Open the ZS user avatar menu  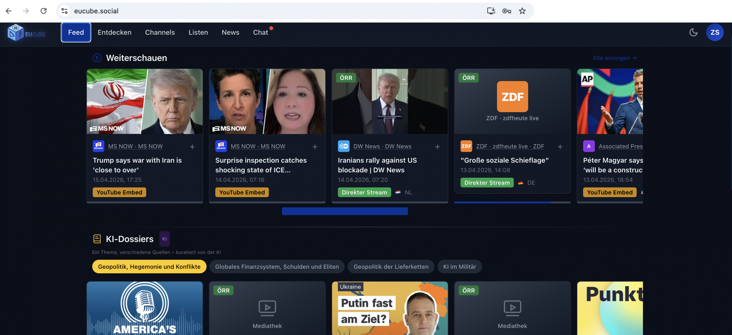tap(715, 32)
